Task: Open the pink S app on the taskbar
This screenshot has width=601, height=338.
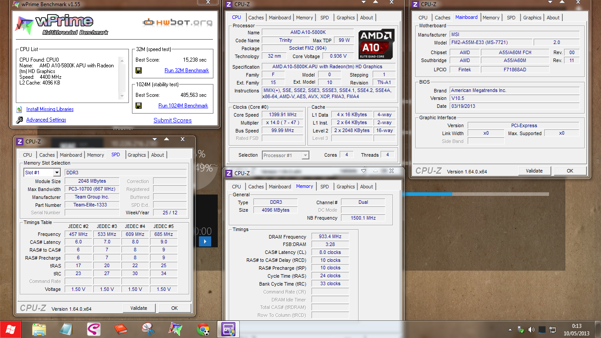Action: point(93,329)
